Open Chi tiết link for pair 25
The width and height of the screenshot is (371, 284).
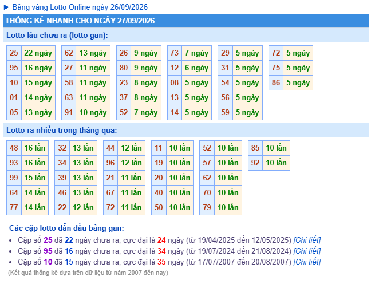(307, 240)
